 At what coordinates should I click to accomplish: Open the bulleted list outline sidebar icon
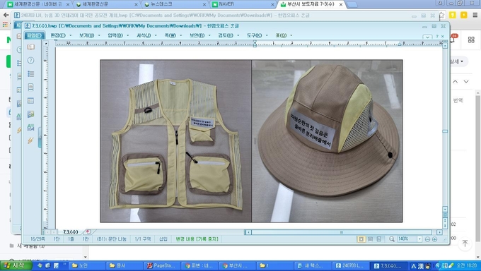tap(30, 74)
